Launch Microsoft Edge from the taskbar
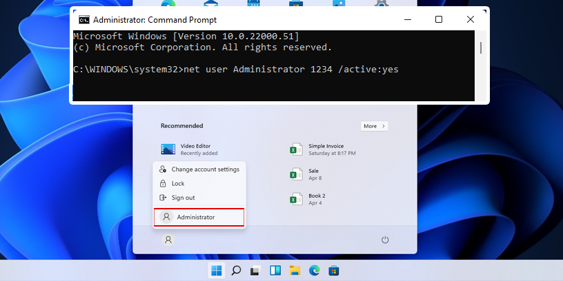563x281 pixels. tap(314, 271)
